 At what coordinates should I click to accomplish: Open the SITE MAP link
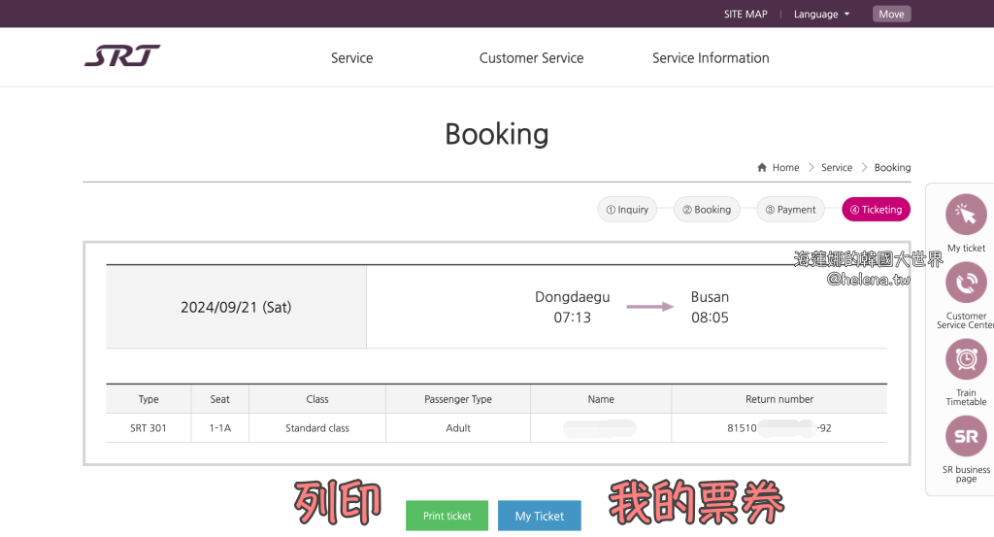pyautogui.click(x=745, y=14)
